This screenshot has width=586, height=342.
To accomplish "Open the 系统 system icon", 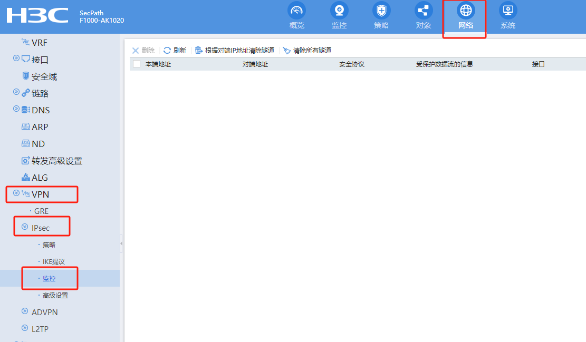I will click(508, 11).
